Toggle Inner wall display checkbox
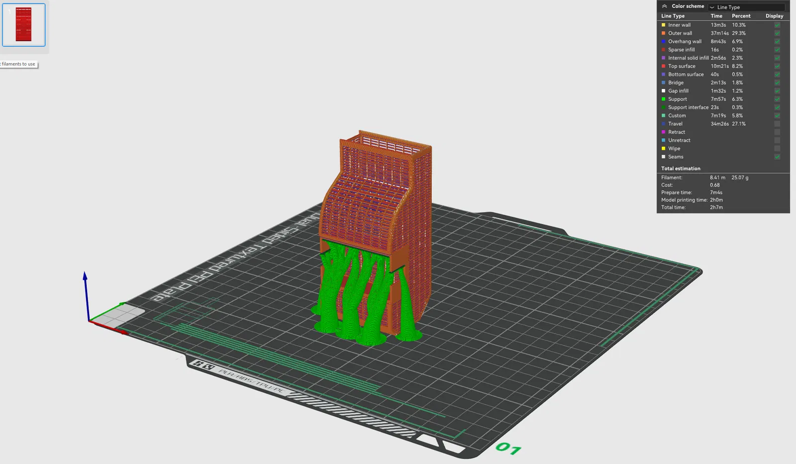The width and height of the screenshot is (796, 464). click(x=777, y=25)
